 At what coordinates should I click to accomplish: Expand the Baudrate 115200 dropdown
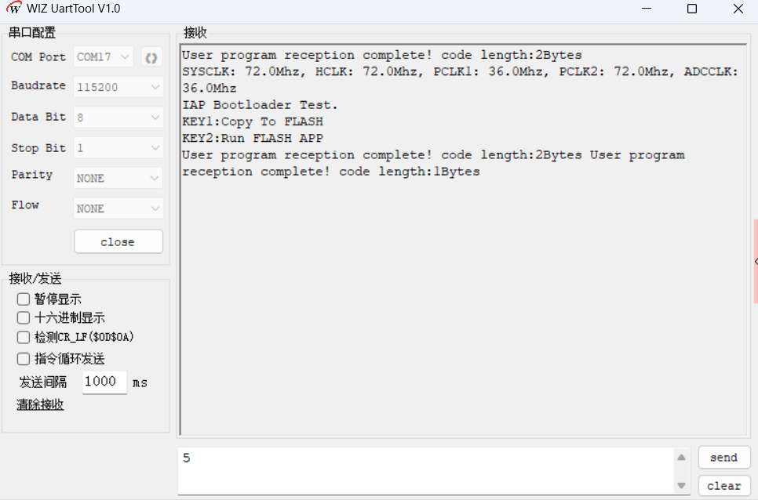(118, 87)
